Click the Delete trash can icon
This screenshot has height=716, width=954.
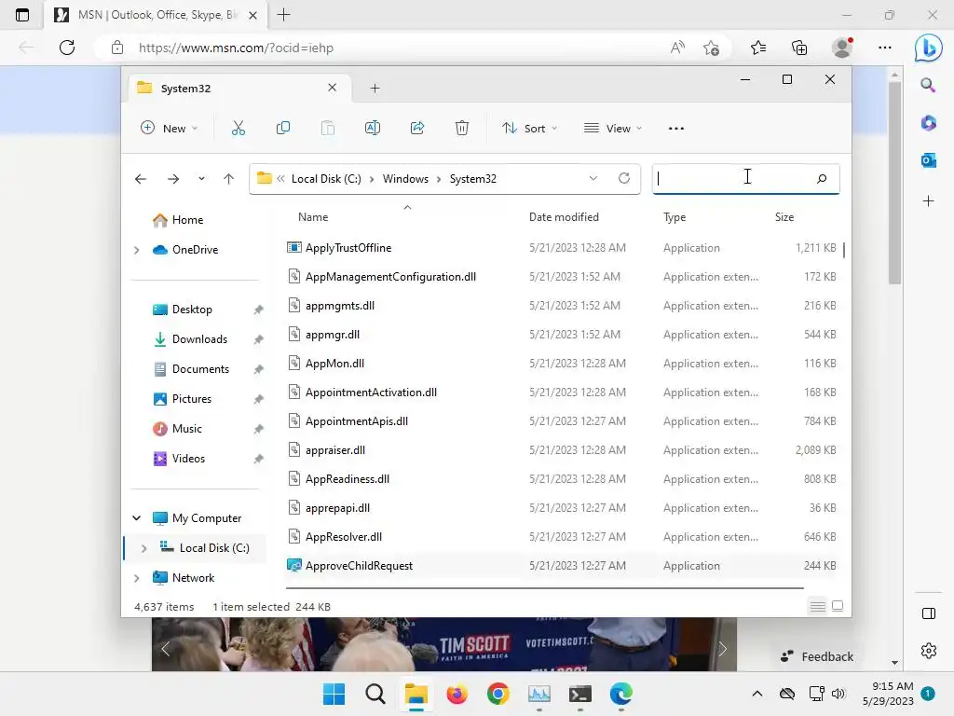click(x=462, y=128)
